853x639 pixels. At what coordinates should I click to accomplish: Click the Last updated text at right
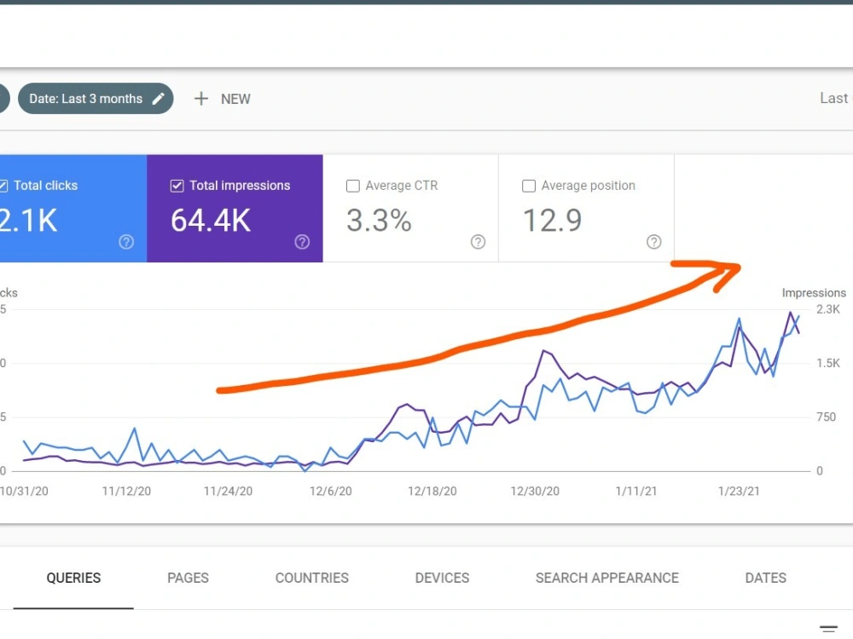tap(836, 98)
